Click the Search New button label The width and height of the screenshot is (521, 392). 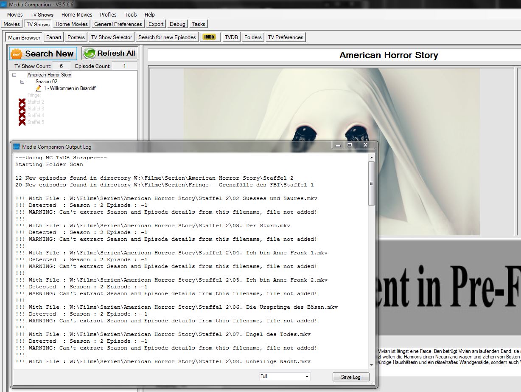click(49, 54)
